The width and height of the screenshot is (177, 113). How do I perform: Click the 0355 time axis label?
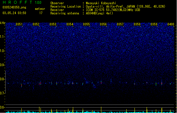tap(86, 24)
